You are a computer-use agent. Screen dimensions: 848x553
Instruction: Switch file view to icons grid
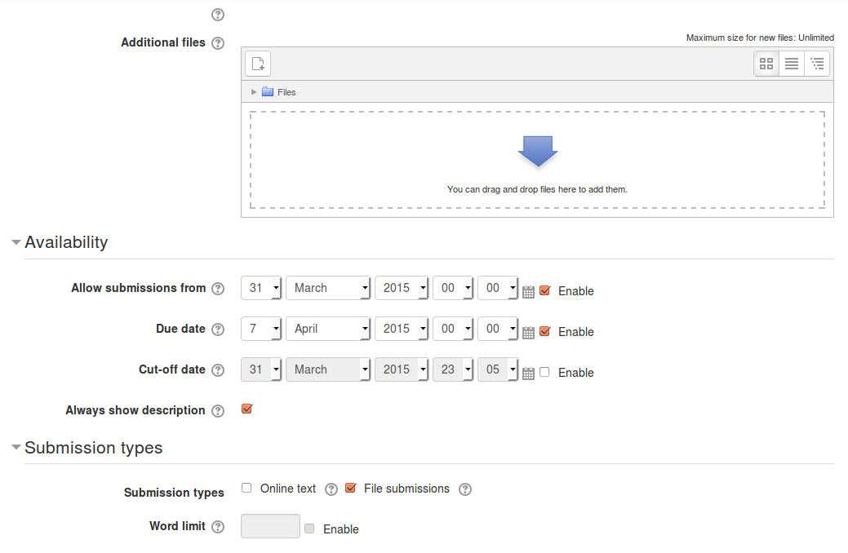766,64
